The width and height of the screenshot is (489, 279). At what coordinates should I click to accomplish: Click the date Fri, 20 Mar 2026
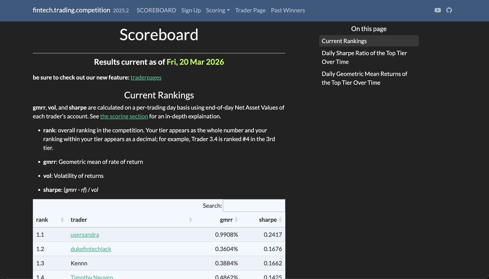click(195, 62)
